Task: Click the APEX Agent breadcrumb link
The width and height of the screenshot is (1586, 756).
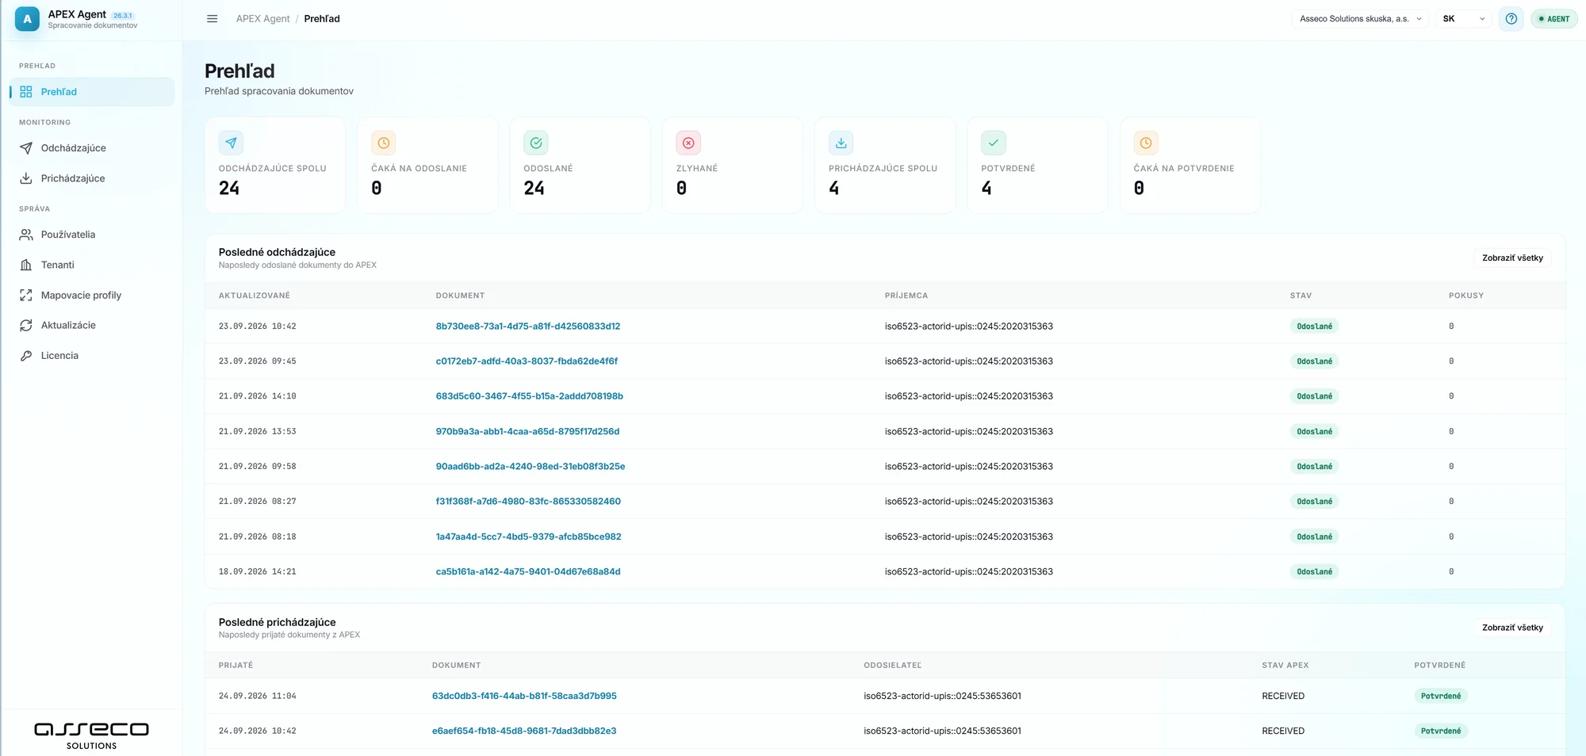Action: [262, 19]
